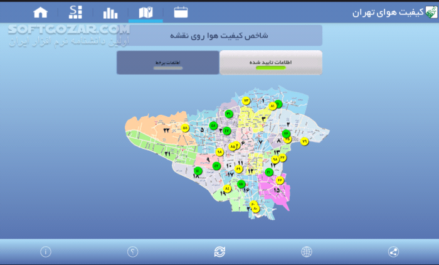439x265 pixels.
Task: Open the help question mark icon
Action: tap(133, 252)
